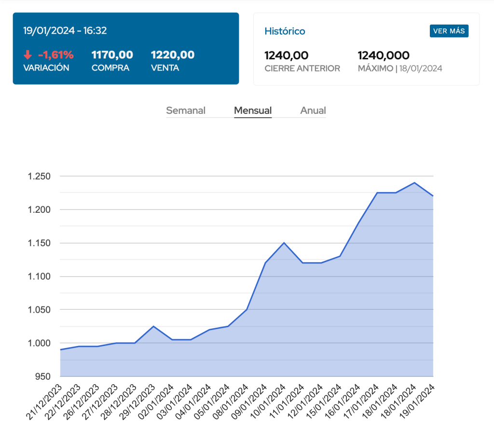Select the Mensual chart tab
Viewport: 494px width, 429px height.
coord(253,111)
